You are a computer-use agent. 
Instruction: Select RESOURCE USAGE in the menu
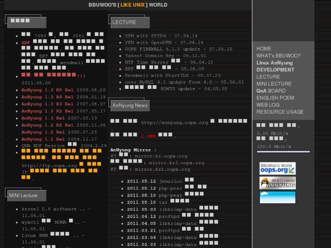tap(280, 112)
